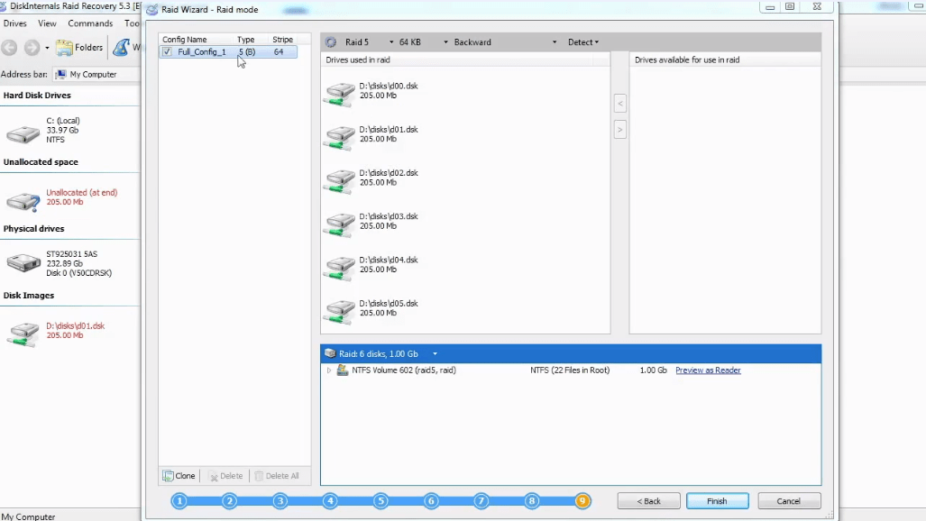Select the d03.dsk drive in raid list
This screenshot has width=926, height=521.
[x=389, y=222]
